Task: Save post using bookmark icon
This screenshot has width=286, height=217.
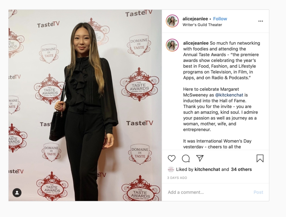Action: pos(260,158)
